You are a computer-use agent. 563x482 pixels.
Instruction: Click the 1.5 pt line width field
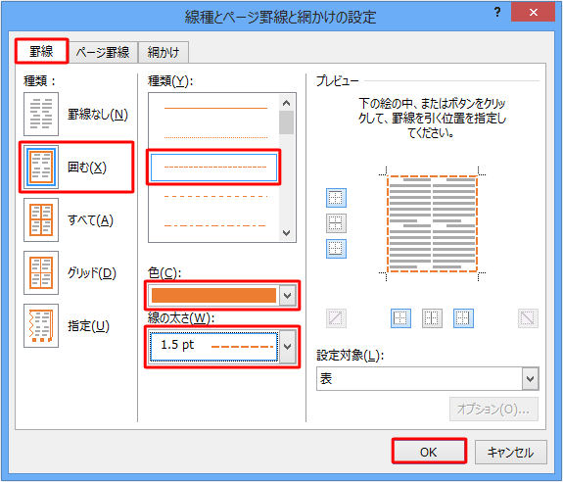[x=213, y=347]
